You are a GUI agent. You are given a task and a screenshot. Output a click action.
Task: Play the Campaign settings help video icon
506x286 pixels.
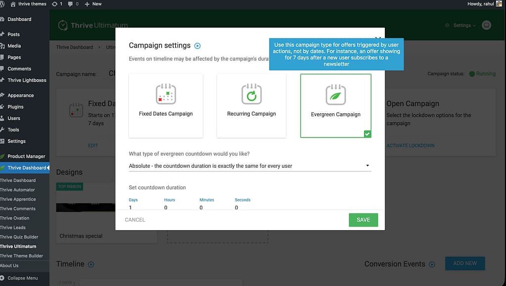point(197,46)
